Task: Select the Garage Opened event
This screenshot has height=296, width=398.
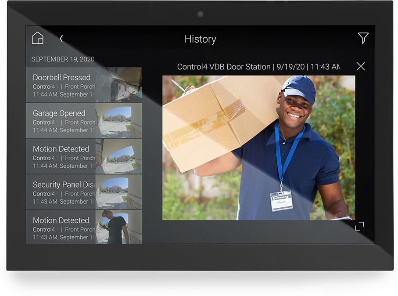Action: (59, 113)
